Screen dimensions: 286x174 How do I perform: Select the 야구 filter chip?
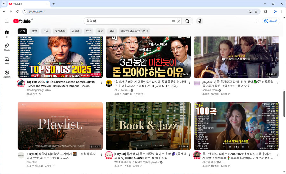click(89, 31)
